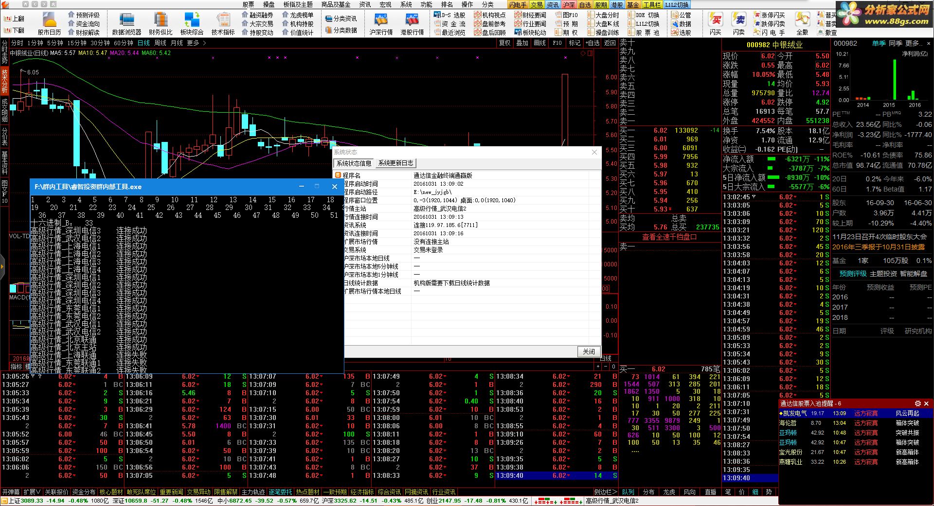Open 大盘分时 index intraday chart
This screenshot has height=506, width=934.
coord(603,15)
